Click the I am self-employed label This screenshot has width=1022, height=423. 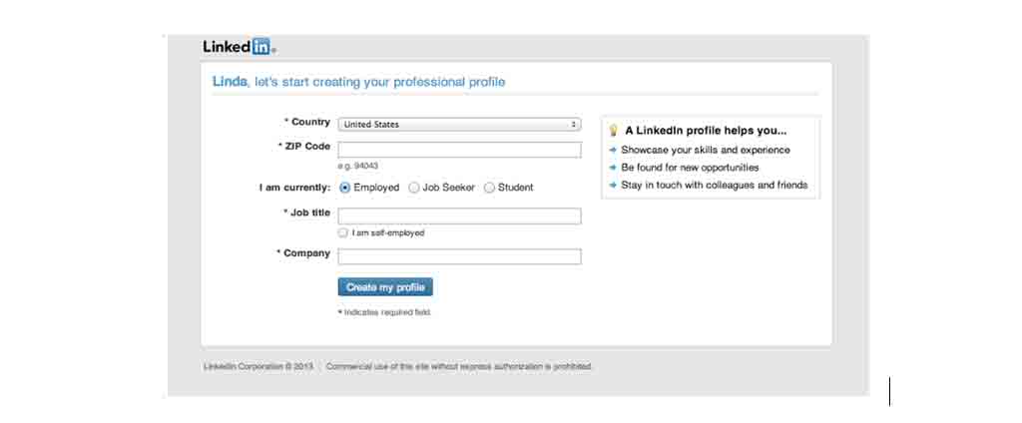[388, 232]
